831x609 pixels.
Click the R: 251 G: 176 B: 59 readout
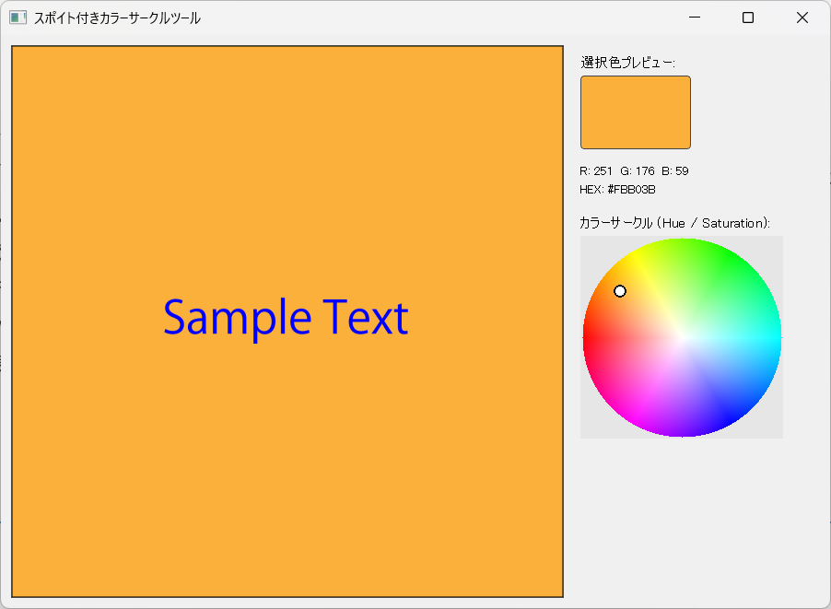click(634, 170)
